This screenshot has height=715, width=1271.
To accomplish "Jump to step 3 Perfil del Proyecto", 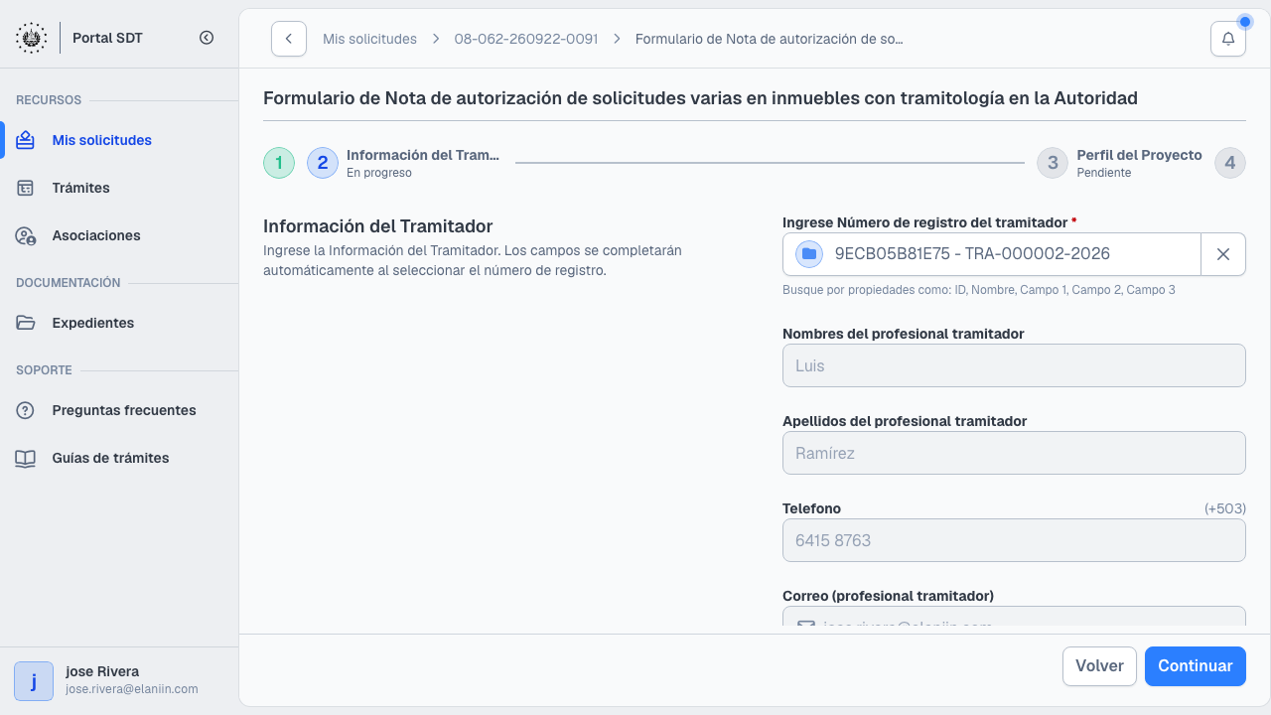I will click(1119, 163).
